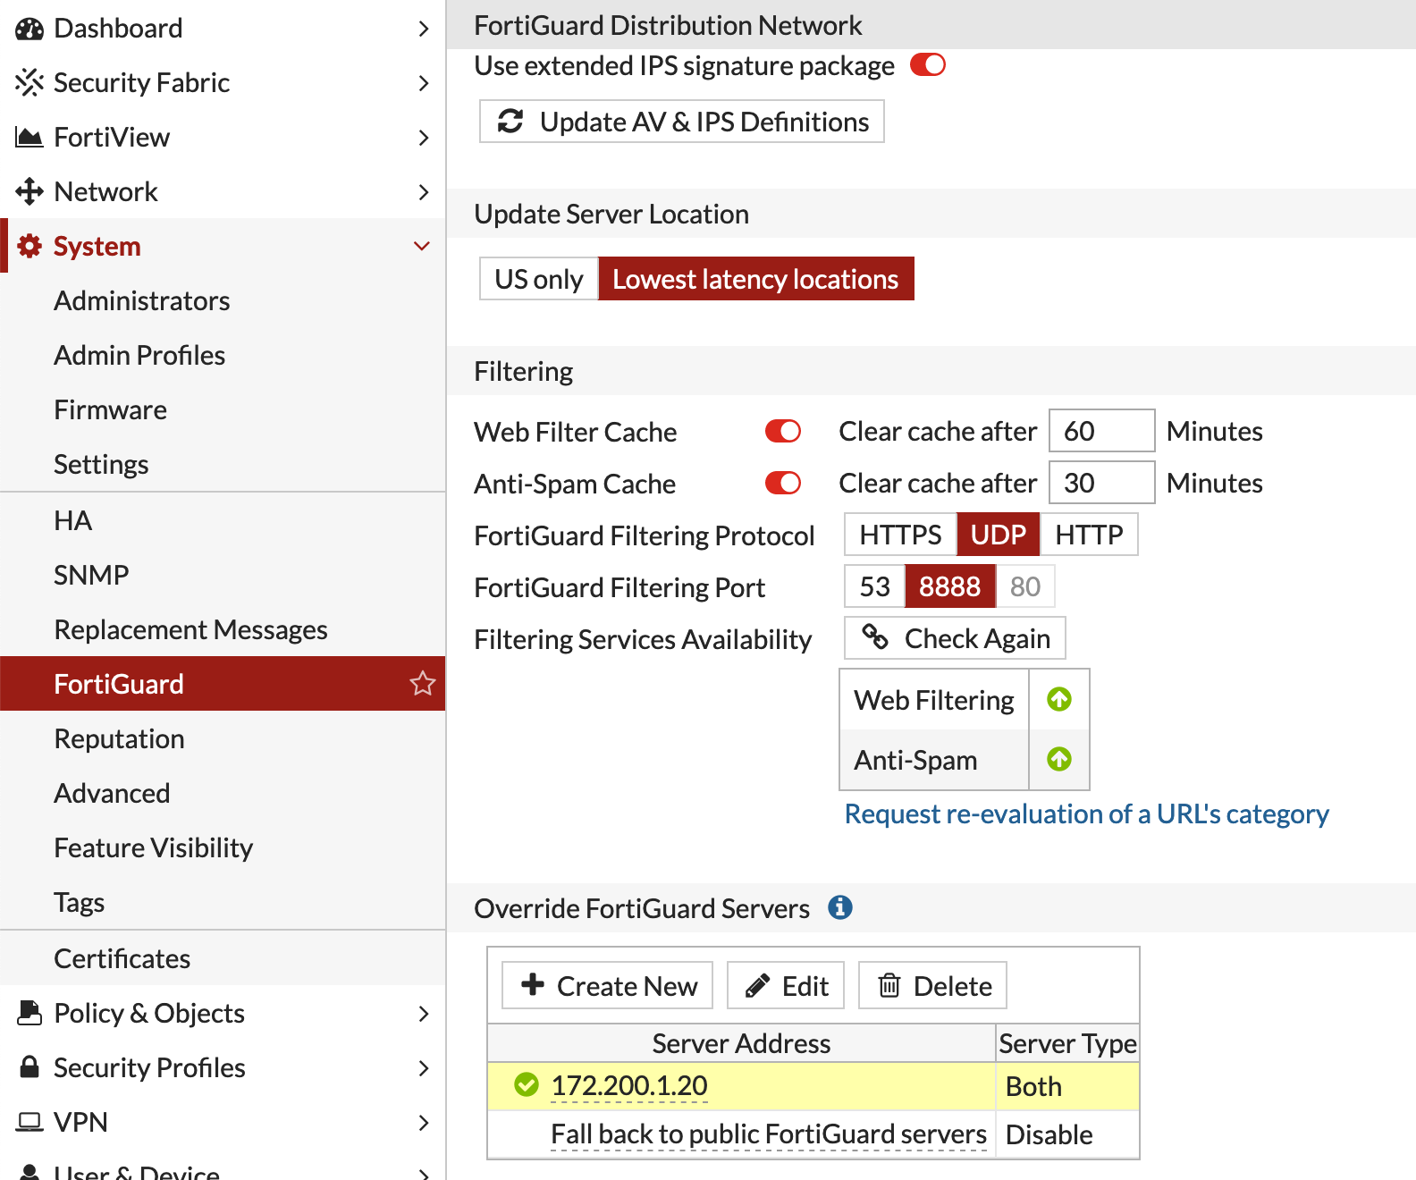Image resolution: width=1416 pixels, height=1180 pixels.
Task: Select HTTPS as FortiGuard Filtering Protocol
Action: [899, 535]
